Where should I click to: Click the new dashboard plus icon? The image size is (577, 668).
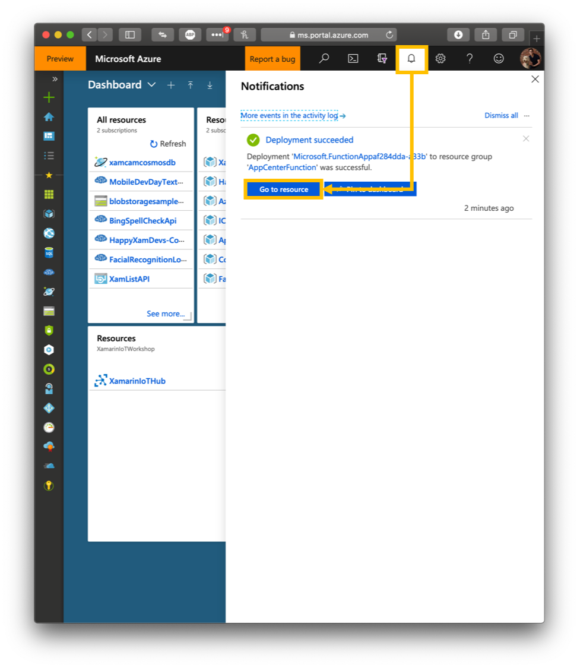click(171, 85)
